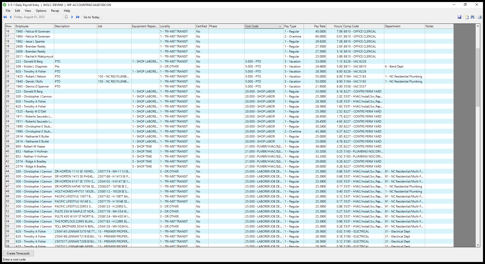Select the 6 - Bend Dept department cell
485x264 pixels.
(404, 66)
